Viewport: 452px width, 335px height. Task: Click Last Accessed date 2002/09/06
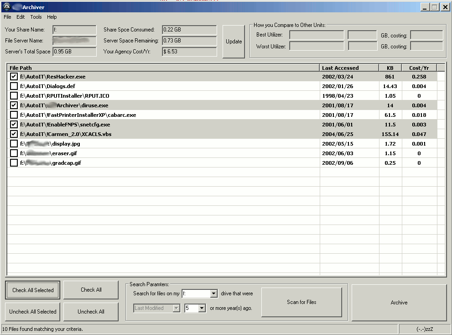(x=338, y=163)
